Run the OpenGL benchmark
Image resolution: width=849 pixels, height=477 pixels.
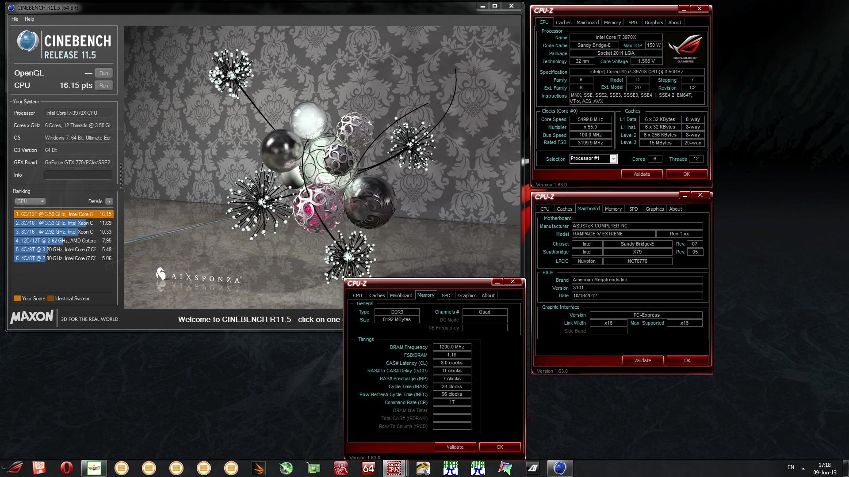pos(104,73)
